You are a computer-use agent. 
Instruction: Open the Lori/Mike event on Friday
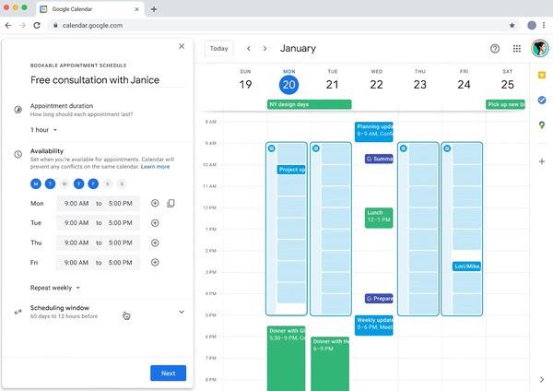tap(466, 267)
